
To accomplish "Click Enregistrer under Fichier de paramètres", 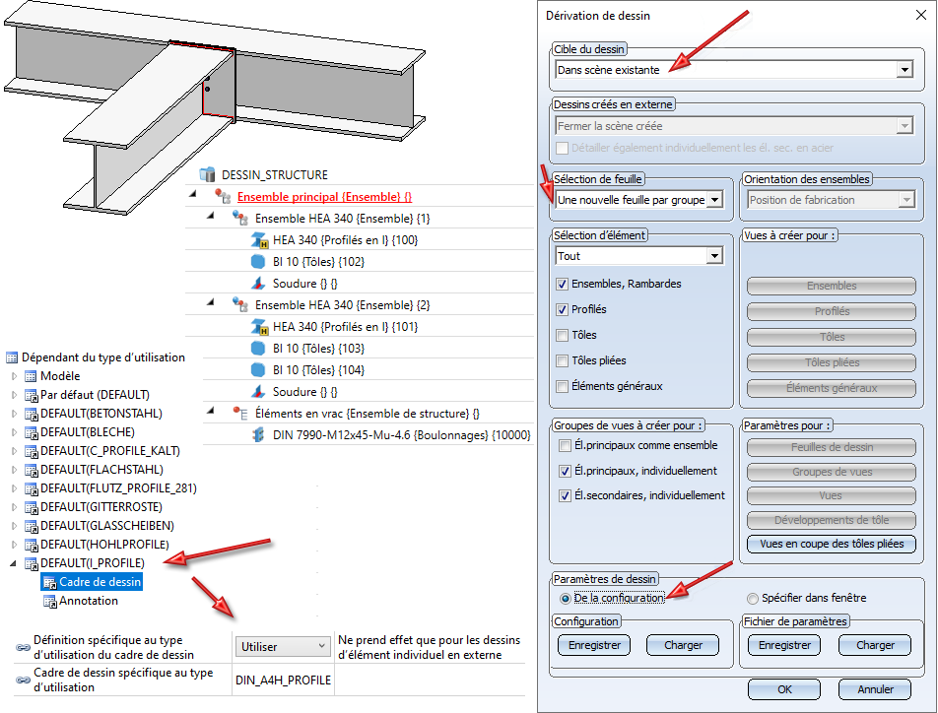I will coord(784,645).
